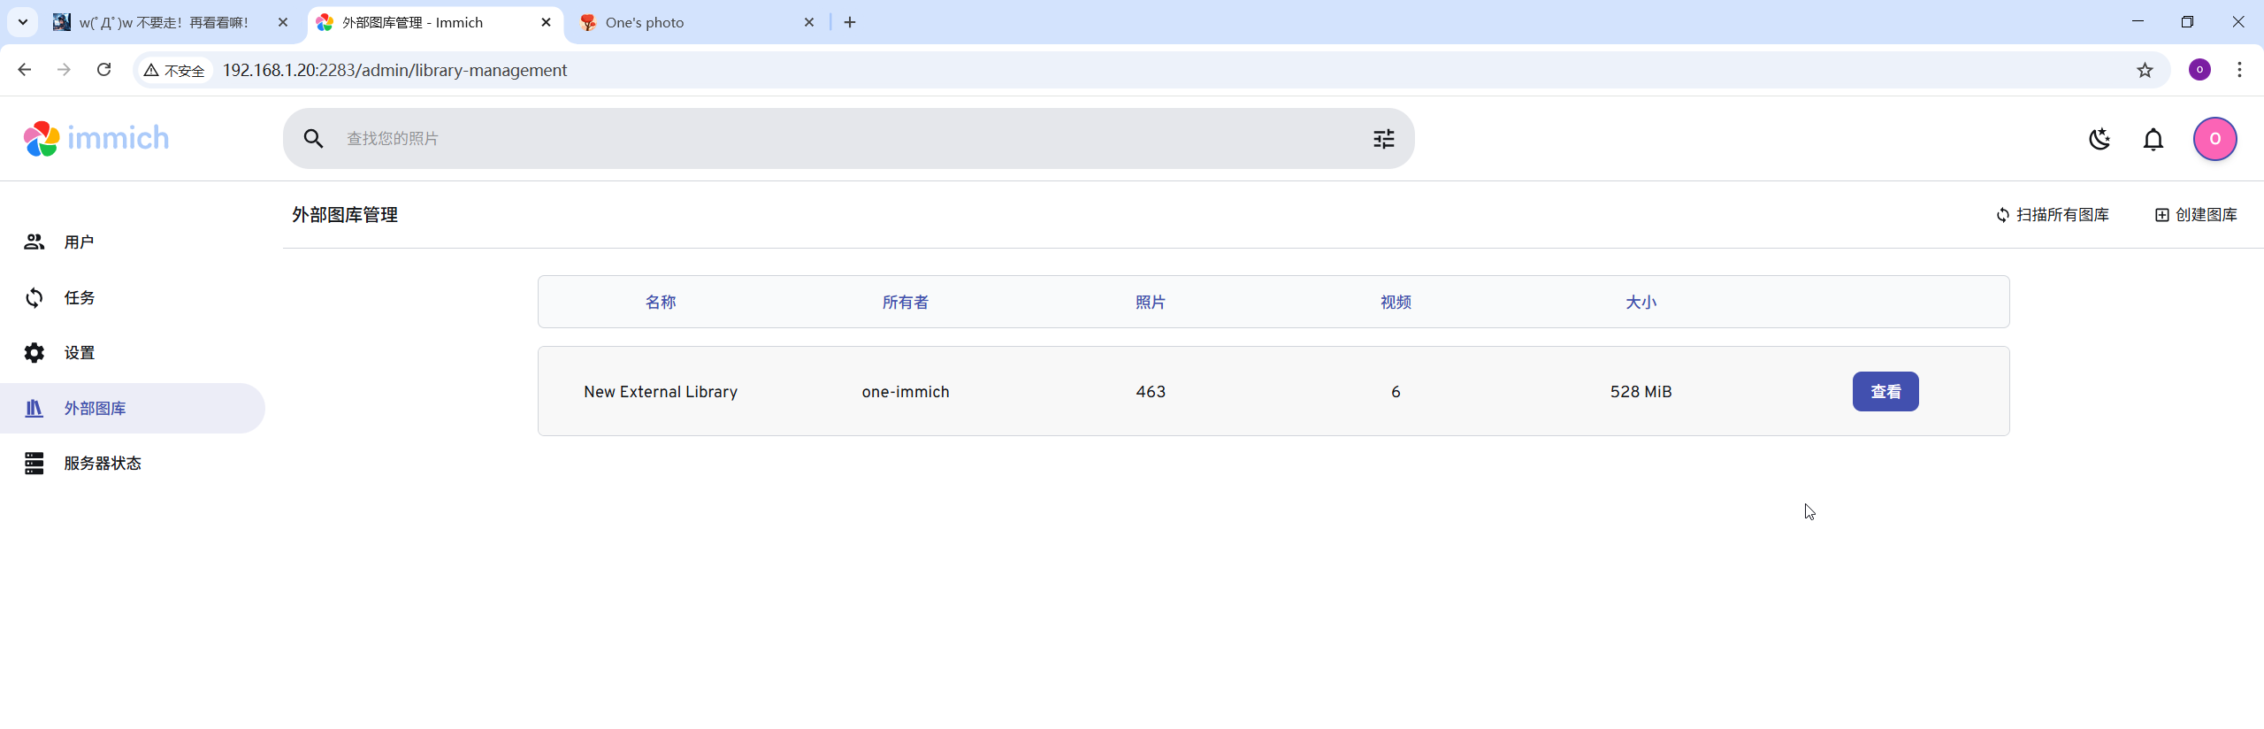The width and height of the screenshot is (2264, 729).
Task: Click 扫描所有图库 button
Action: coord(2053,215)
